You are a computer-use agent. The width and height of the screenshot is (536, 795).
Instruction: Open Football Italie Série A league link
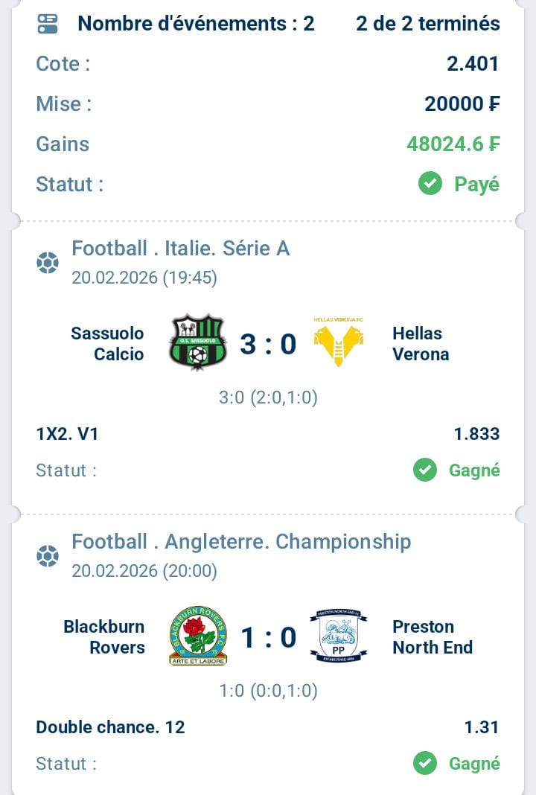(180, 248)
